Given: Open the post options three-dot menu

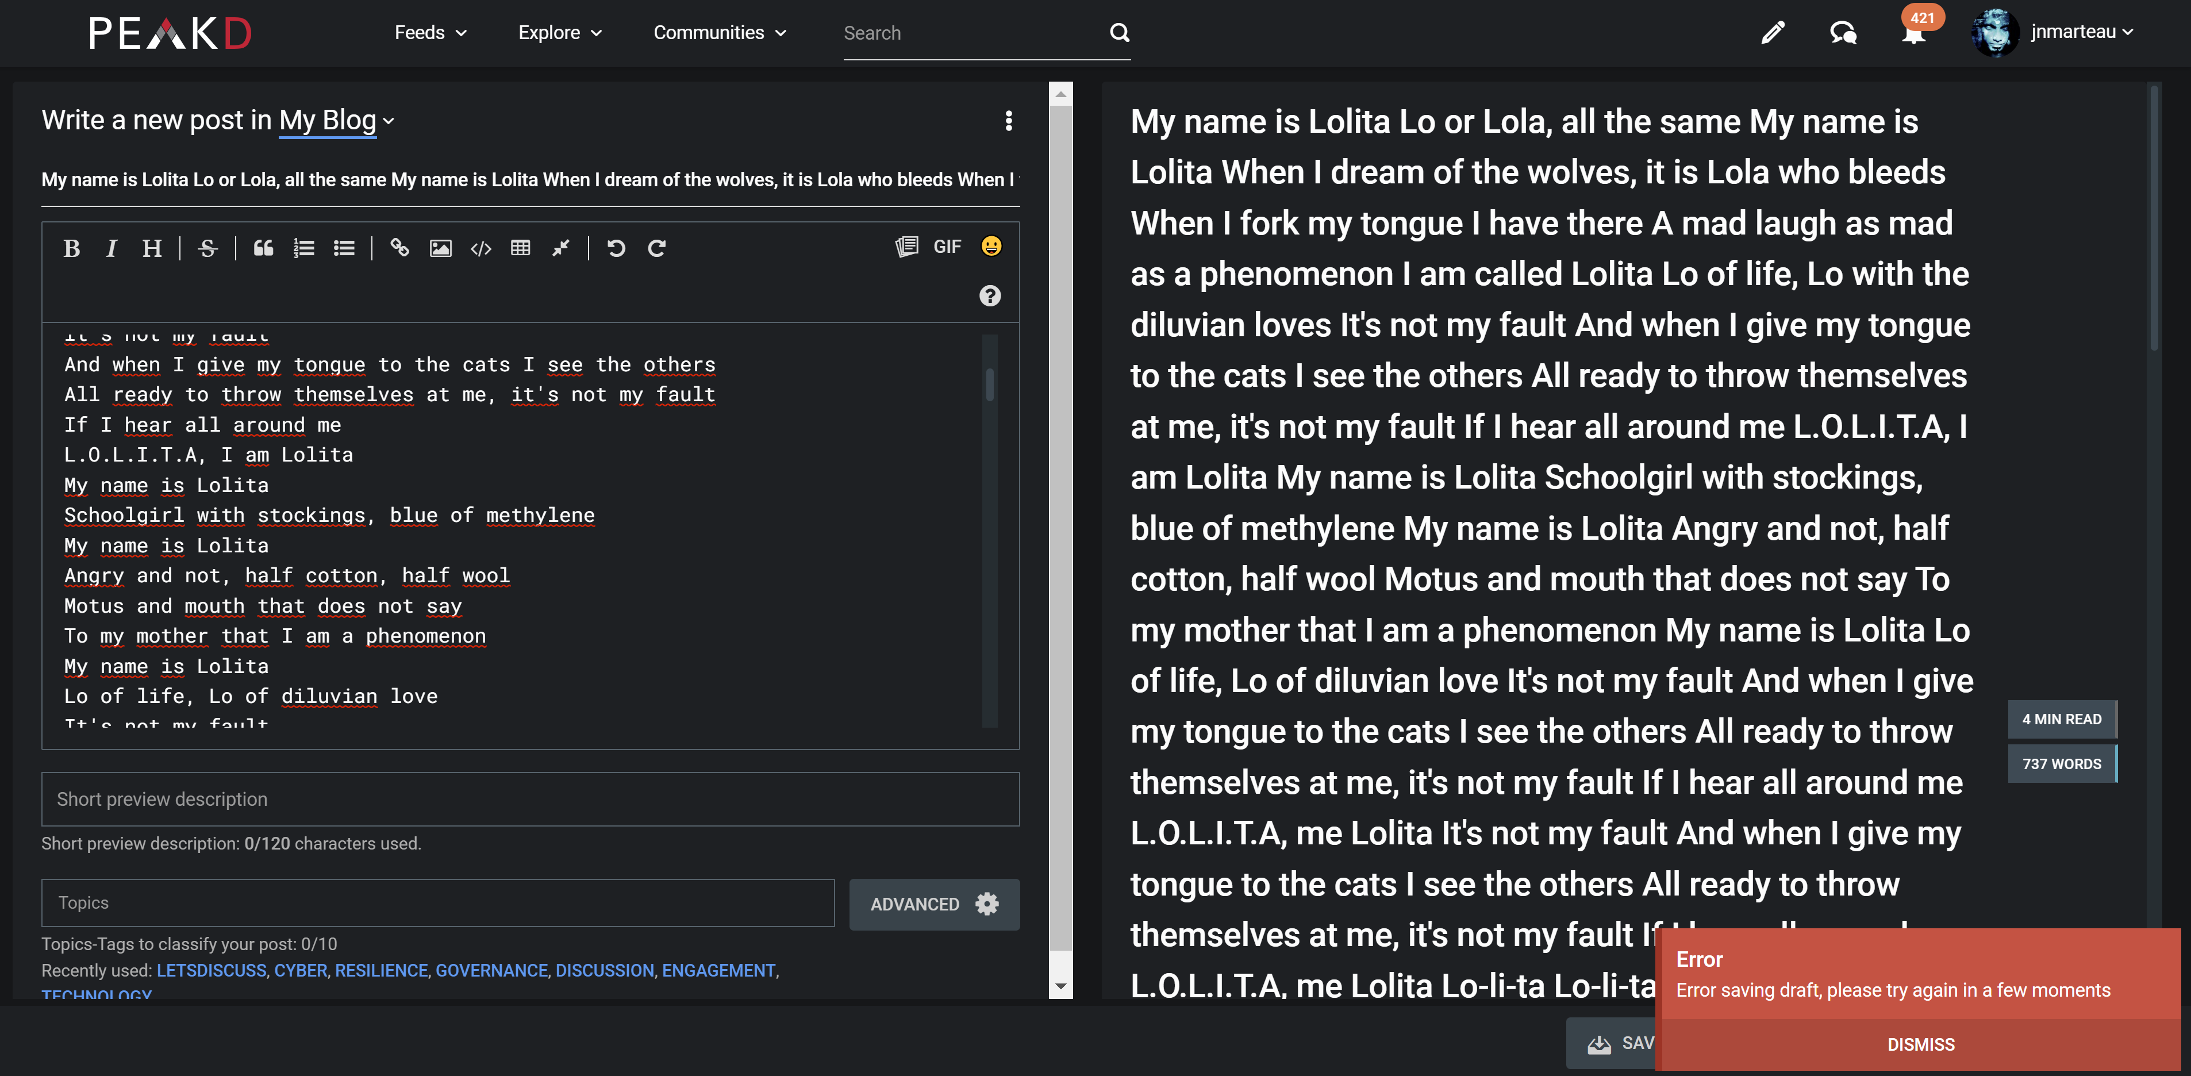Looking at the screenshot, I should (x=1009, y=121).
